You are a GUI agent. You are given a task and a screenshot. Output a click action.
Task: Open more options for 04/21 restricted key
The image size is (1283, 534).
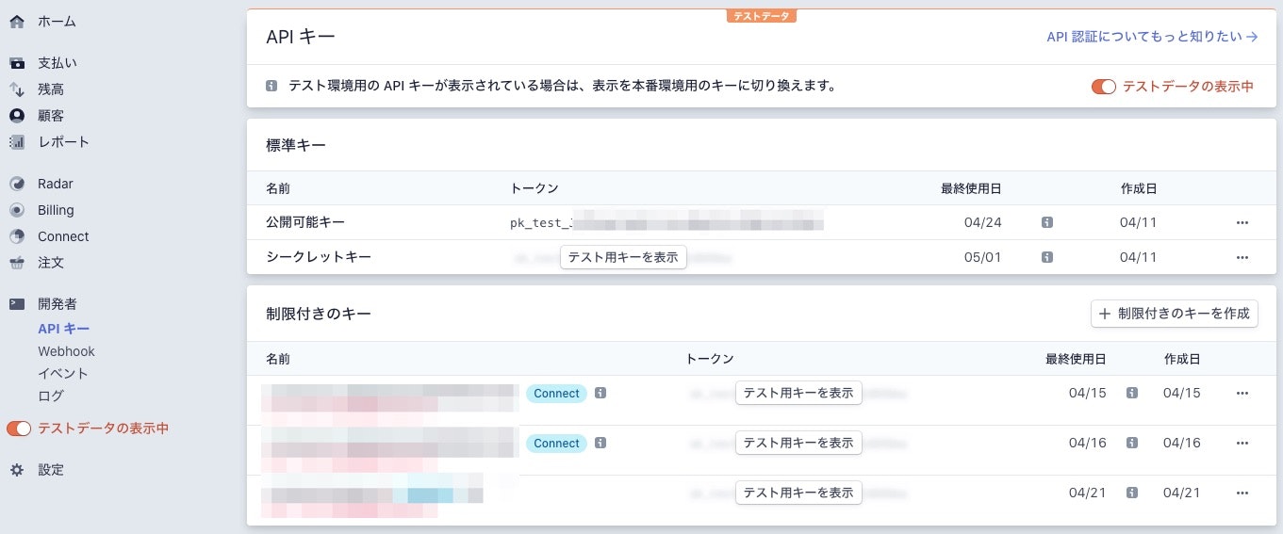pyautogui.click(x=1242, y=493)
